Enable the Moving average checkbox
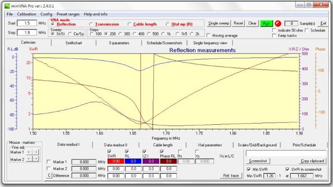Screen dimensions: 333x187 (x=209, y=35)
